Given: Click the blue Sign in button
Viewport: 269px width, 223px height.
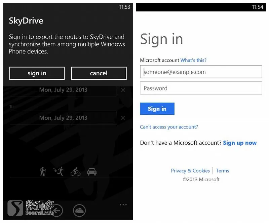Looking at the screenshot, I should point(157,109).
